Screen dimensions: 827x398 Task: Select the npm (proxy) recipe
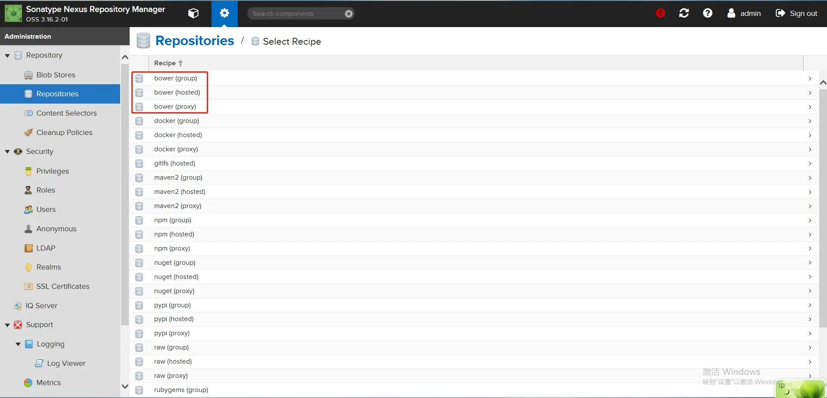474,248
